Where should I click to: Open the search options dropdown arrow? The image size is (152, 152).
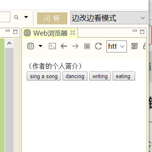26,17
